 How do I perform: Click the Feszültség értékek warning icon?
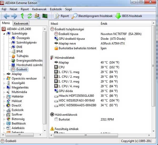click(x=52, y=129)
